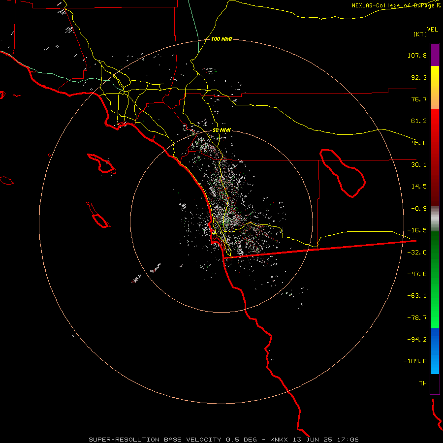Click the VEL legend title
This screenshot has width=443, height=443.
[x=432, y=30]
